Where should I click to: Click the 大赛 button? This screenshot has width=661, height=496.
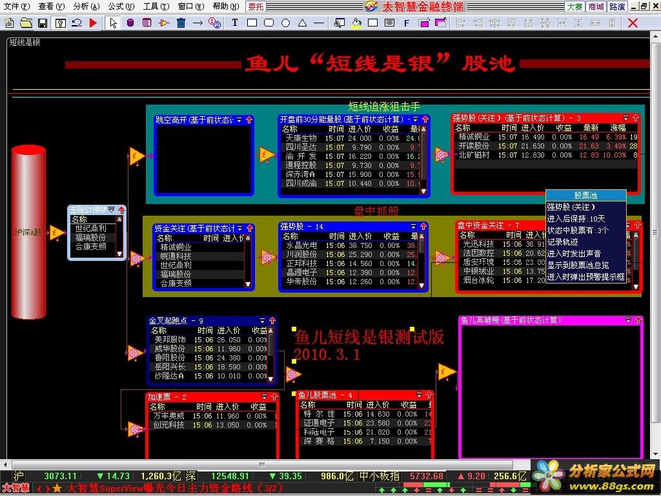[x=575, y=6]
